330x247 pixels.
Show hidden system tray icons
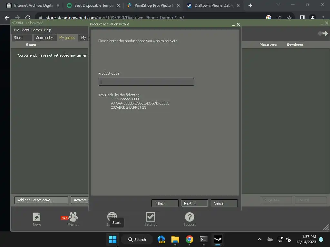point(260,239)
